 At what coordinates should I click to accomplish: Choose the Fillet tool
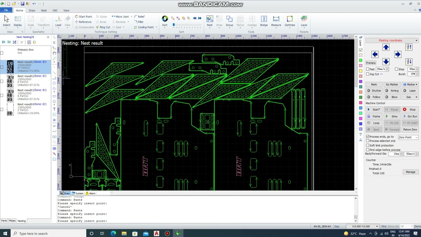click(138, 22)
